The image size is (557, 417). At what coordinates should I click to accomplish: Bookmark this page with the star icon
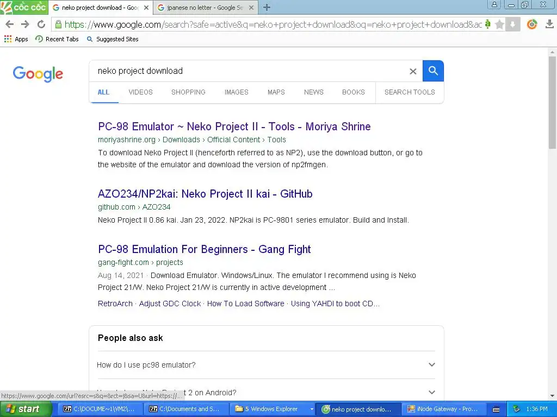click(x=499, y=24)
